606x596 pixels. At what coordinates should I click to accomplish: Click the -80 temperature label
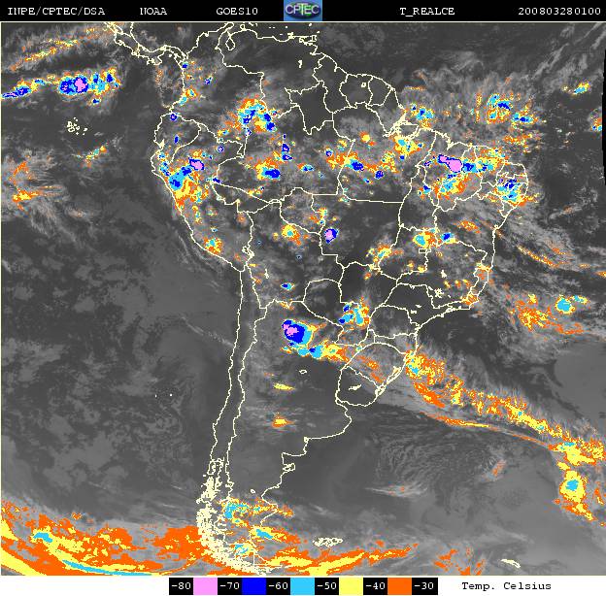tap(181, 586)
